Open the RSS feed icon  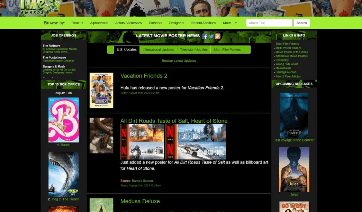(218, 36)
